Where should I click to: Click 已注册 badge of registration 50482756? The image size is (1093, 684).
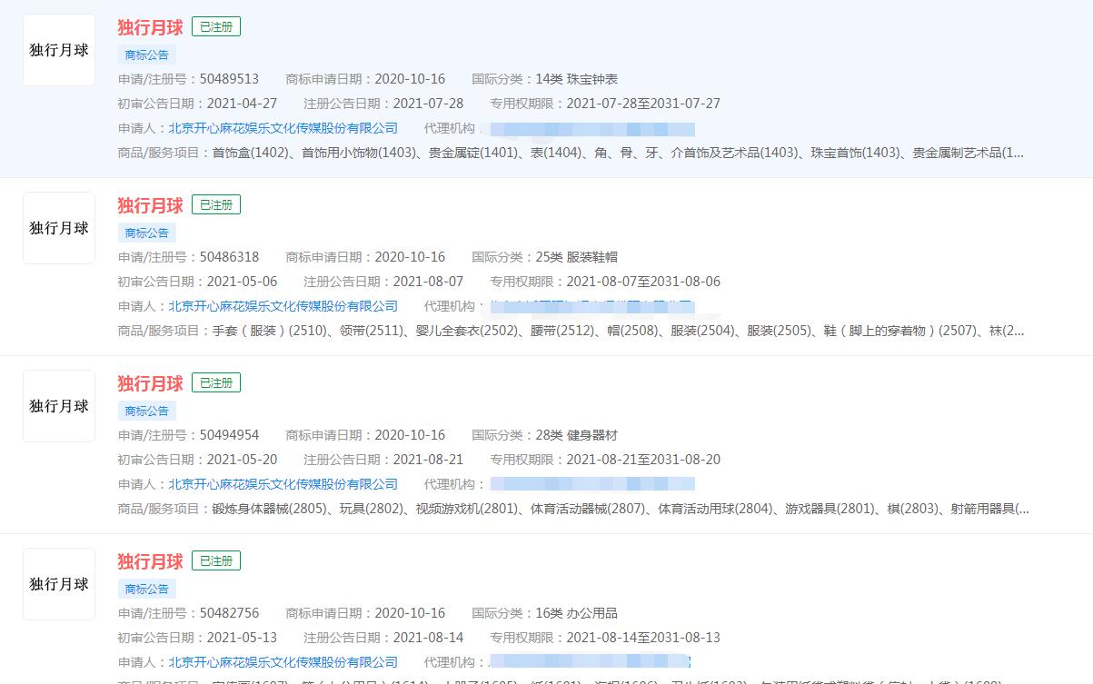tap(216, 561)
